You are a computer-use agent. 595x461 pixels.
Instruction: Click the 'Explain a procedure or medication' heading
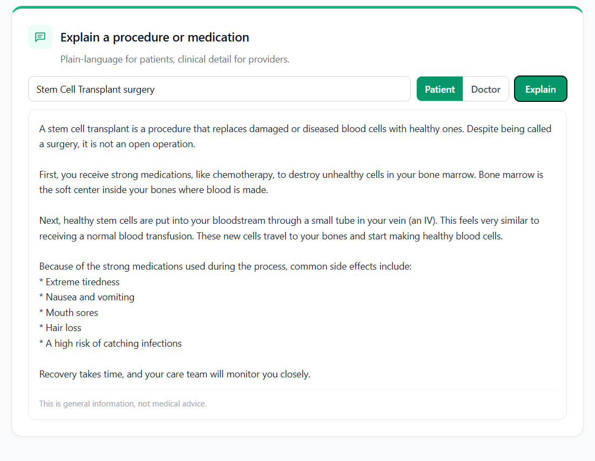coord(155,38)
